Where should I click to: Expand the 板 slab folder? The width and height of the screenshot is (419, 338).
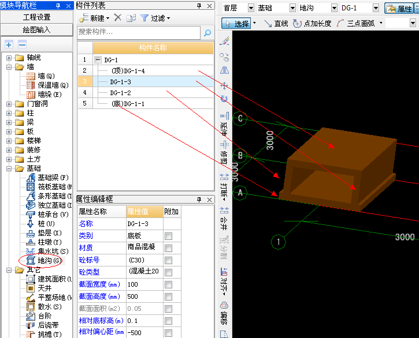click(9, 132)
